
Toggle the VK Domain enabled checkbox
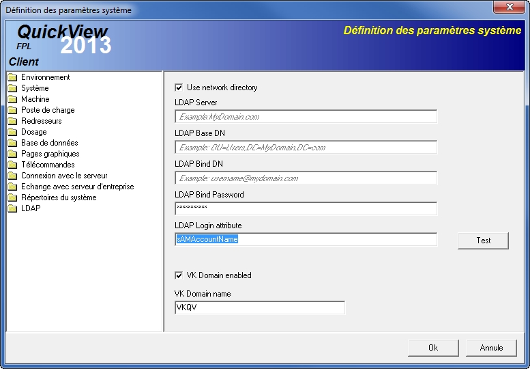[179, 275]
